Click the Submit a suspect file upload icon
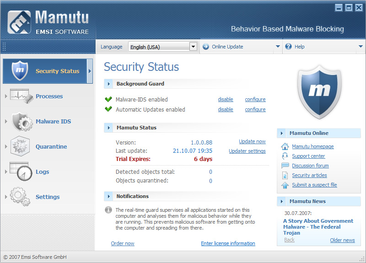This screenshot has width=366, height=263. [285, 185]
